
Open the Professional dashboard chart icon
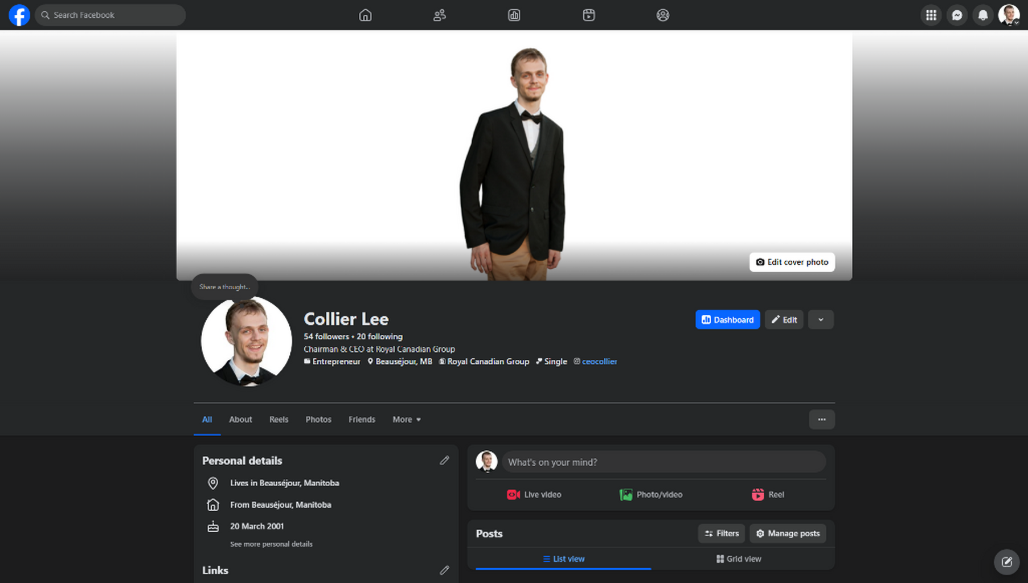tap(514, 15)
